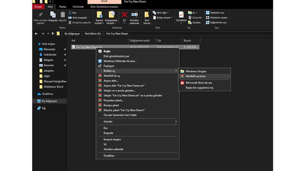Viewport: 305px width, 171px height.
Task: Click the up-arrow navigation button
Action: point(53,34)
